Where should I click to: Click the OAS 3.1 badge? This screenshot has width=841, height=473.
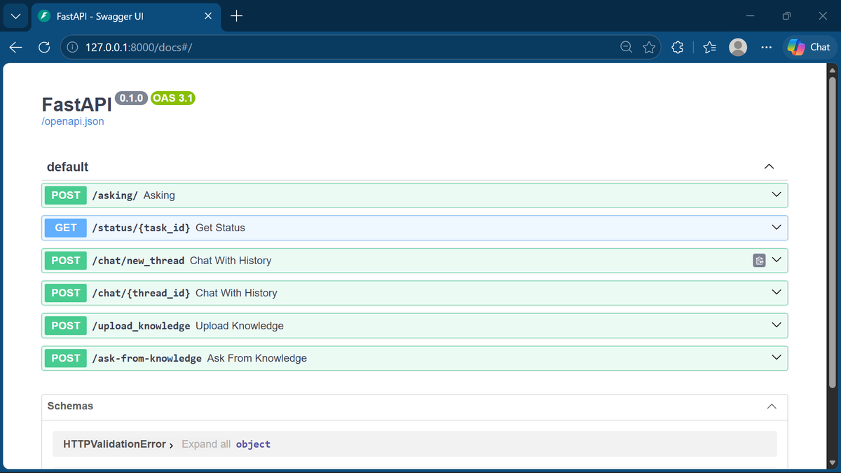click(172, 98)
